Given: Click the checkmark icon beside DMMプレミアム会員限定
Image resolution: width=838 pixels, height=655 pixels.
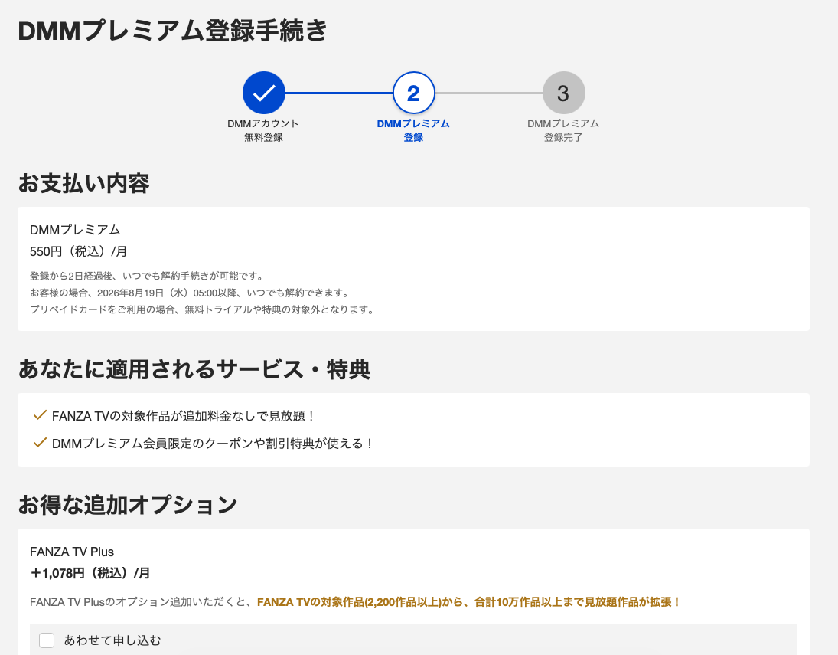Looking at the screenshot, I should [x=40, y=443].
